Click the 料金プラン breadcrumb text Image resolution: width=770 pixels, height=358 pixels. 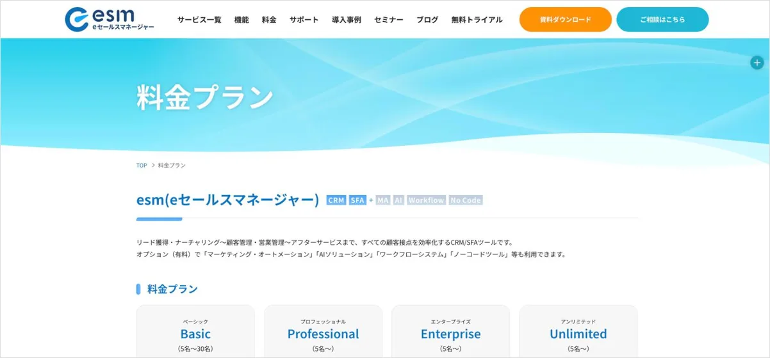[x=172, y=165]
